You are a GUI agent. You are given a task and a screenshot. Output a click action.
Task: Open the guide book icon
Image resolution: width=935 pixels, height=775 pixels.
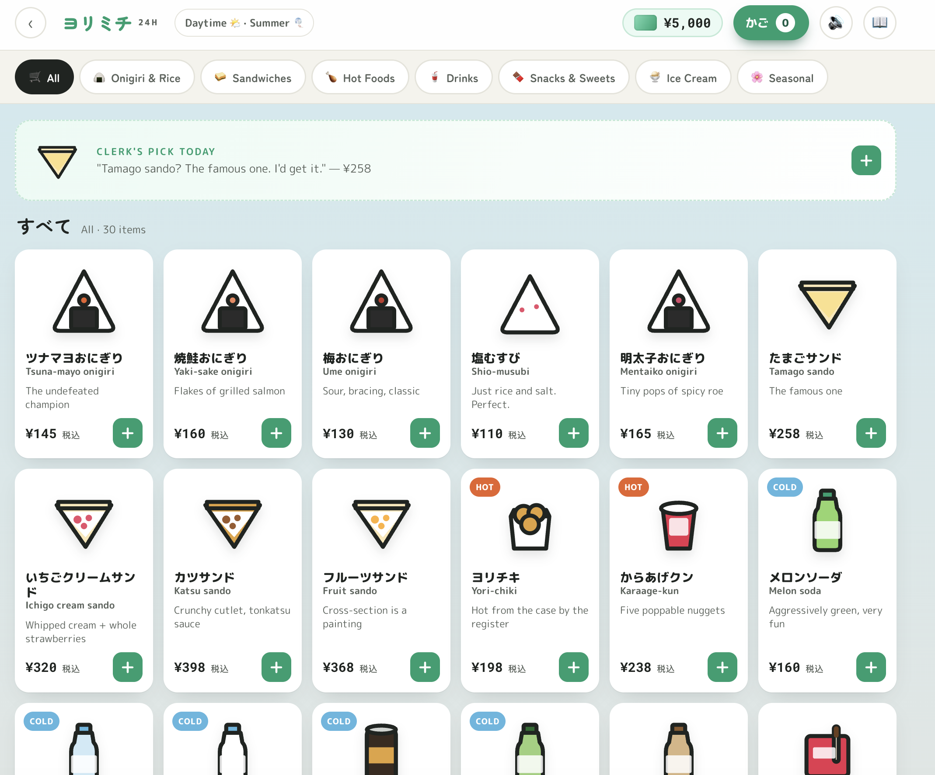[879, 23]
